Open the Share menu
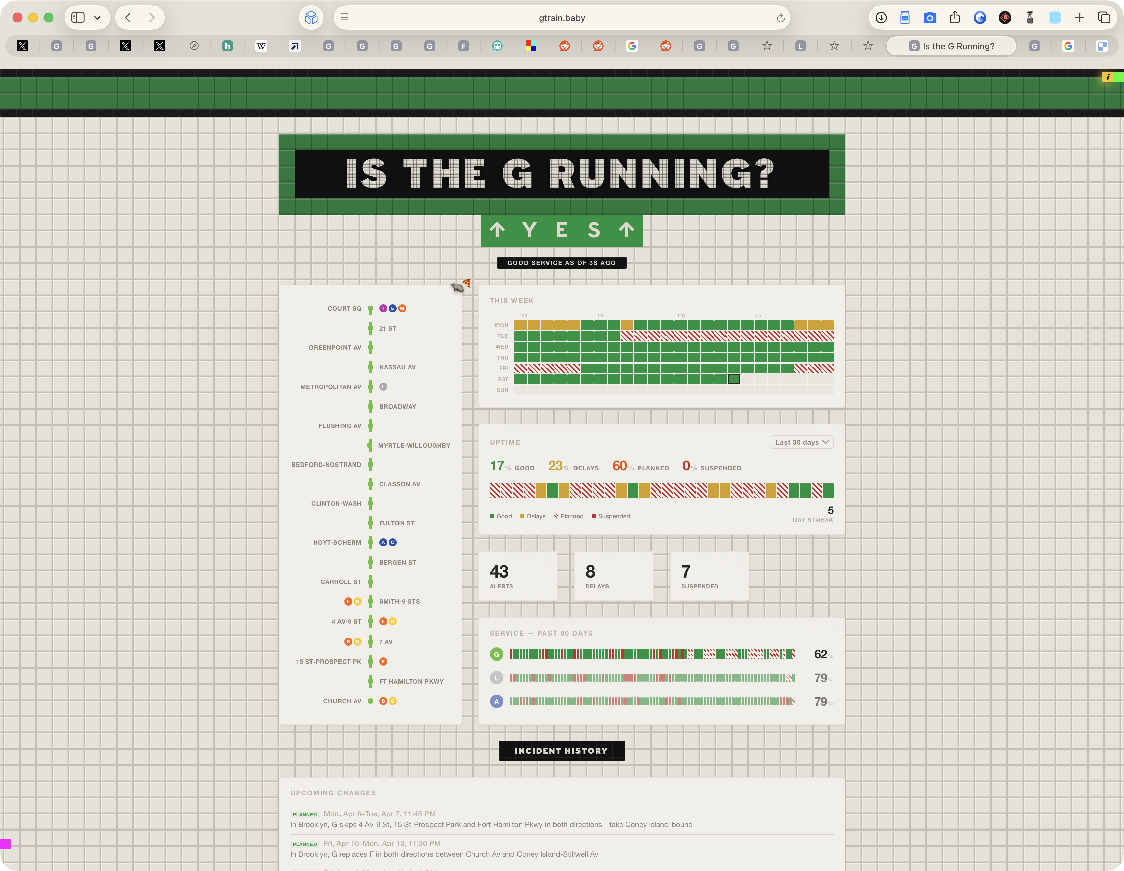The width and height of the screenshot is (1124, 871). 955,18
